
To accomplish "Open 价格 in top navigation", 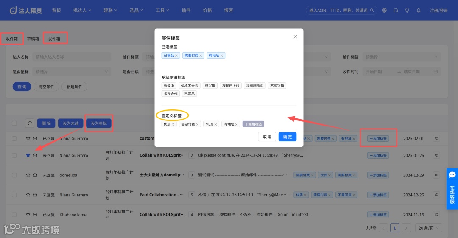I will pyautogui.click(x=207, y=10).
